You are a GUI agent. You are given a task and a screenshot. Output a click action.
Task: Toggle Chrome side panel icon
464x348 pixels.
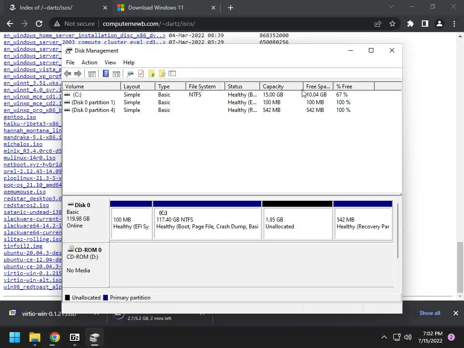[425, 24]
